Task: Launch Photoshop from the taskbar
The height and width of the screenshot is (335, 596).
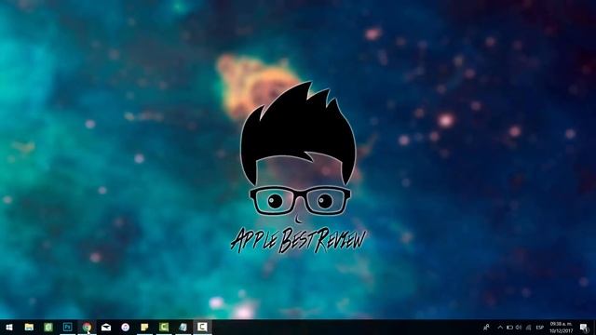Action: pos(68,327)
